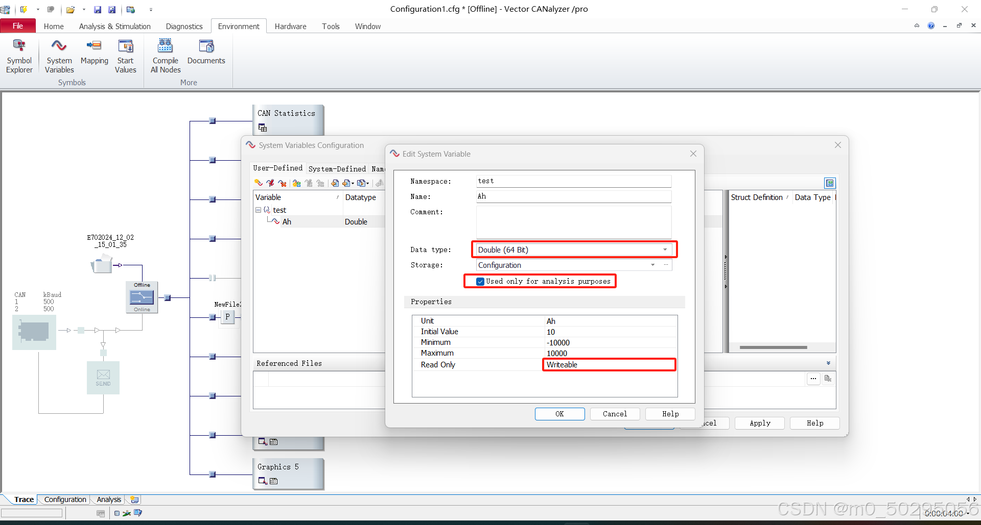Screen dimensions: 981x525
Task: Select the System-Defined tab
Action: pos(337,169)
